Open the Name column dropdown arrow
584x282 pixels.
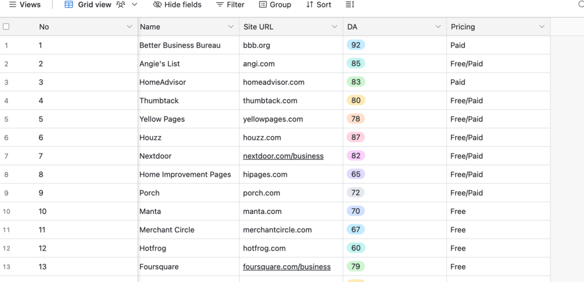(x=231, y=26)
